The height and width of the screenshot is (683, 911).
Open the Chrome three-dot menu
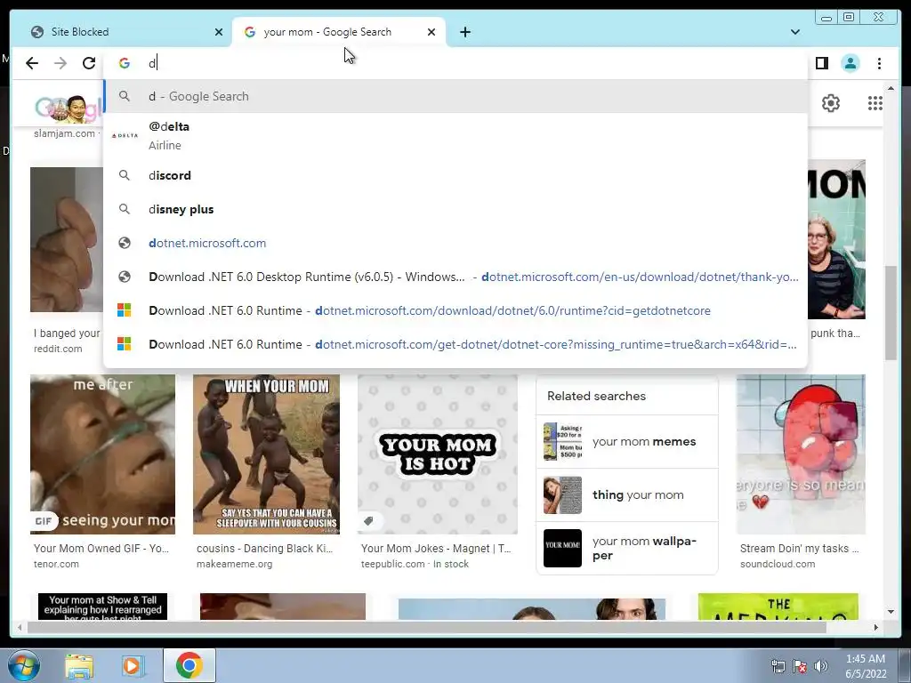tap(879, 63)
